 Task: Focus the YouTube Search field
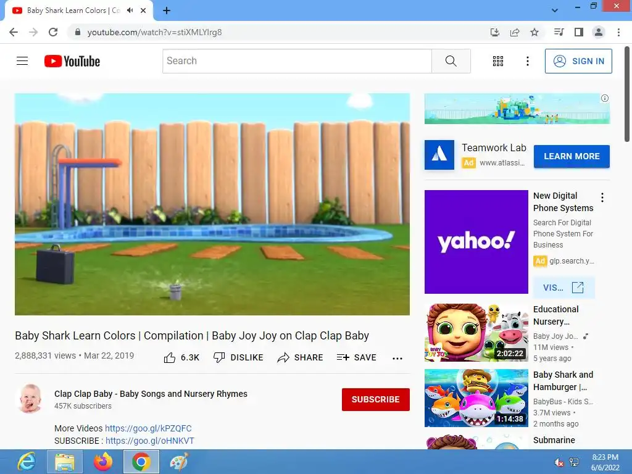(297, 61)
